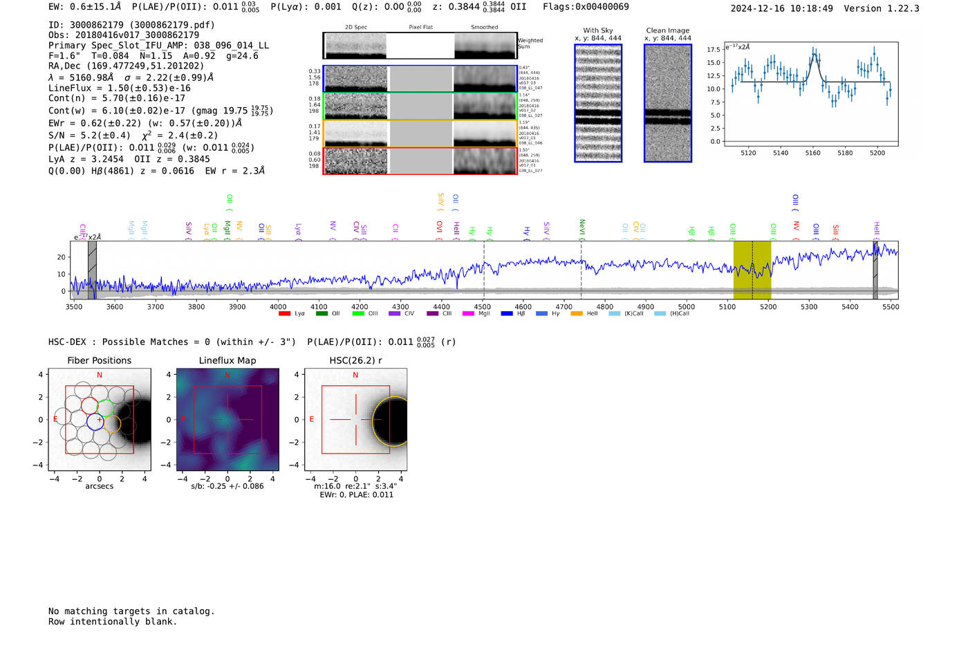
Task: Click the Weighted Sum 2D spectrum strip
Action: coord(420,46)
